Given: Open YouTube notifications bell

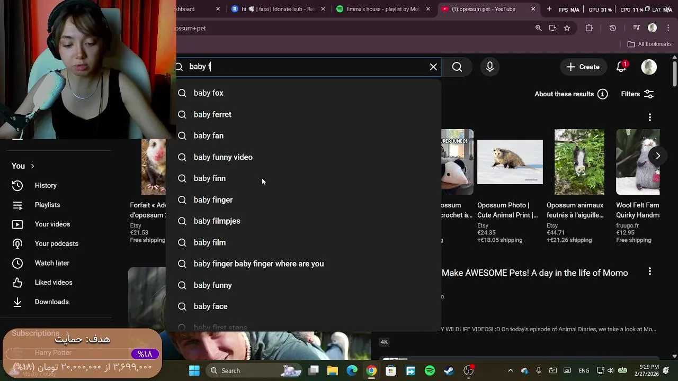Looking at the screenshot, I should (621, 67).
